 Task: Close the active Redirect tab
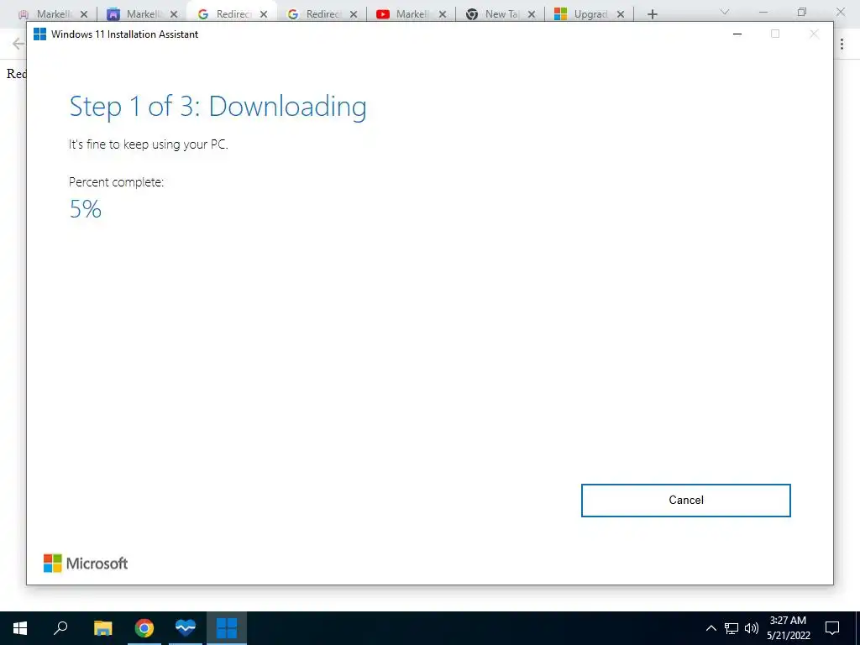coord(264,14)
